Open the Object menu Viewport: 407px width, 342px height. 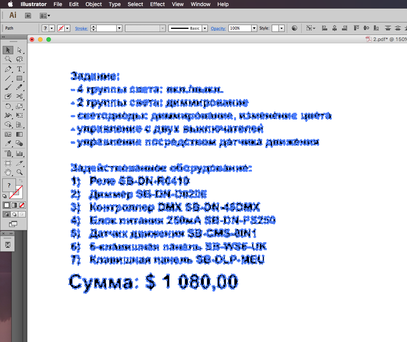pyautogui.click(x=93, y=4)
